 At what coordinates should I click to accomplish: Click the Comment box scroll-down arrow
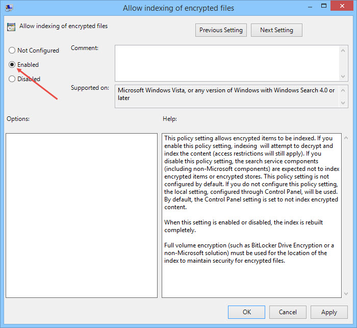(343, 77)
